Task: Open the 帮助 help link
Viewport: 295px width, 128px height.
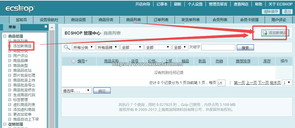Action: click(259, 4)
